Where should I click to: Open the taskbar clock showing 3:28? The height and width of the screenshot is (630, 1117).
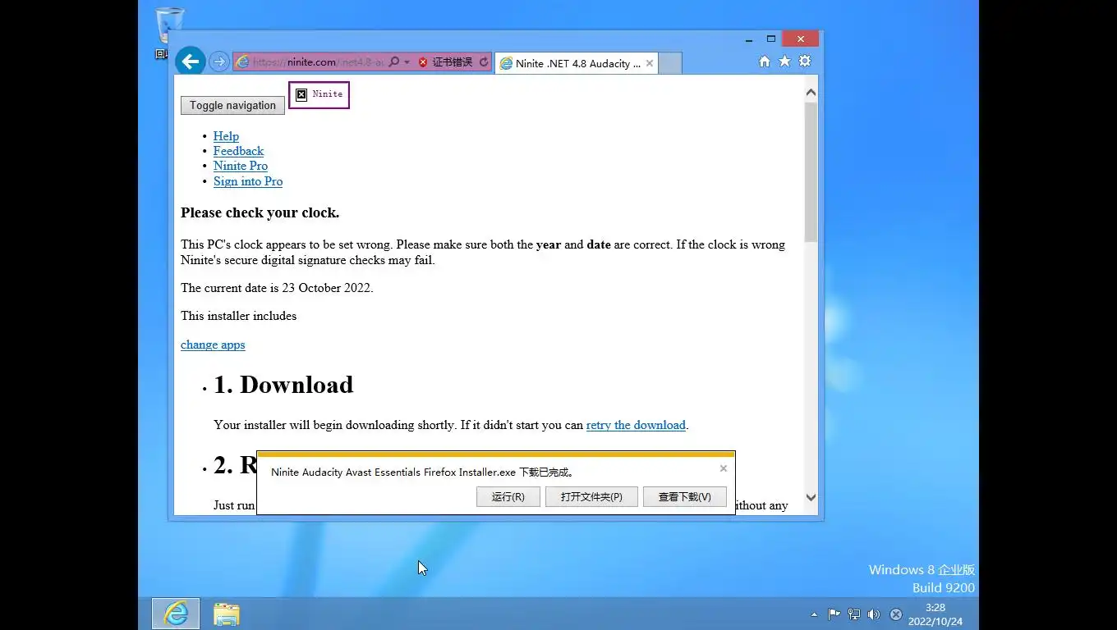coord(935,614)
